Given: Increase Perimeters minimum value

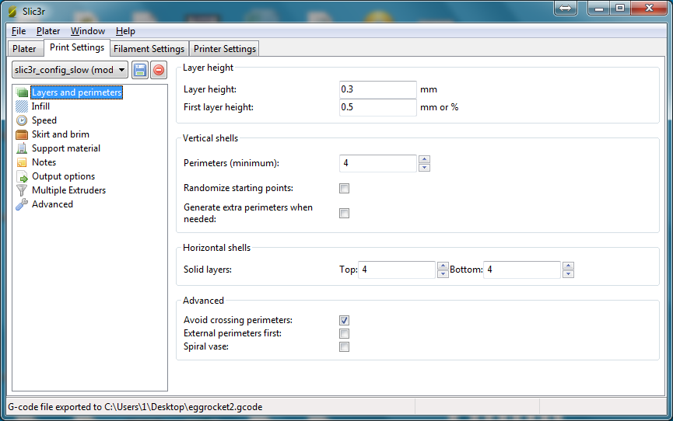Looking at the screenshot, I should point(425,159).
